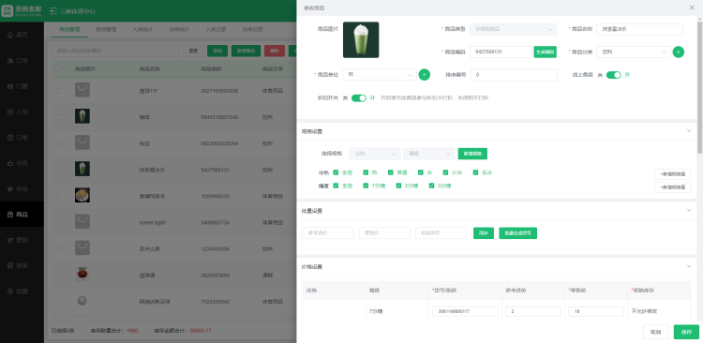This screenshot has height=343, width=703.
Task: Click the 保存 save button
Action: tap(686, 333)
